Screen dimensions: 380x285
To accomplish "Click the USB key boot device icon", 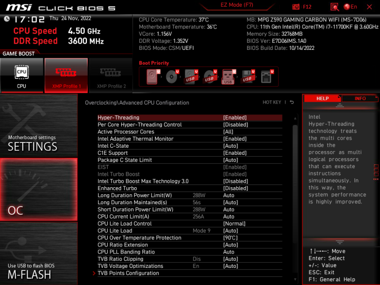I will pos(228,76).
